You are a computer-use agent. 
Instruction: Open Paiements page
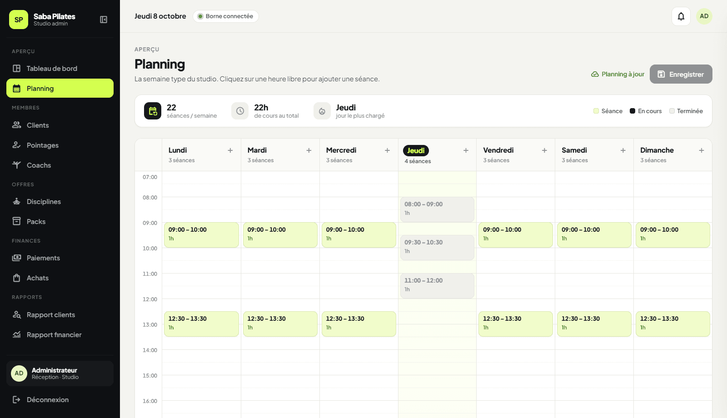(60, 258)
